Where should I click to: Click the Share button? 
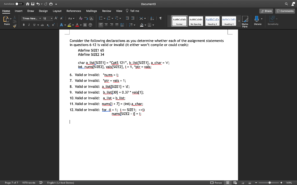click(x=266, y=11)
